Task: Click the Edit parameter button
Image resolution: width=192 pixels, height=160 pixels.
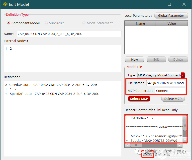Action: 156,59
